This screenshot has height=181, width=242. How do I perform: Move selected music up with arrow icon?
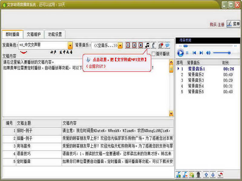point(206,175)
